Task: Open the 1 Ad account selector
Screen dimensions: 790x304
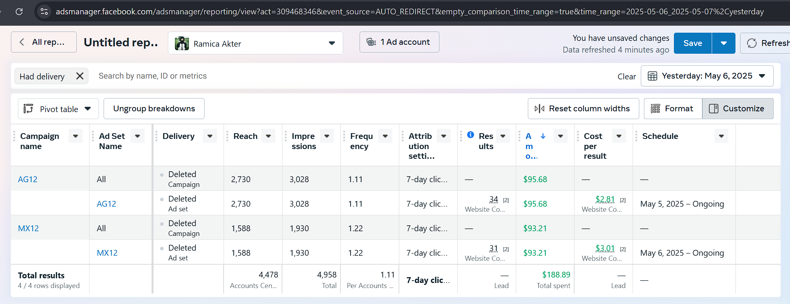Action: [x=399, y=42]
